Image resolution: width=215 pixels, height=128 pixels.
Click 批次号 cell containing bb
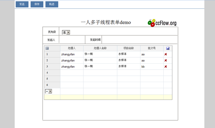(152, 66)
